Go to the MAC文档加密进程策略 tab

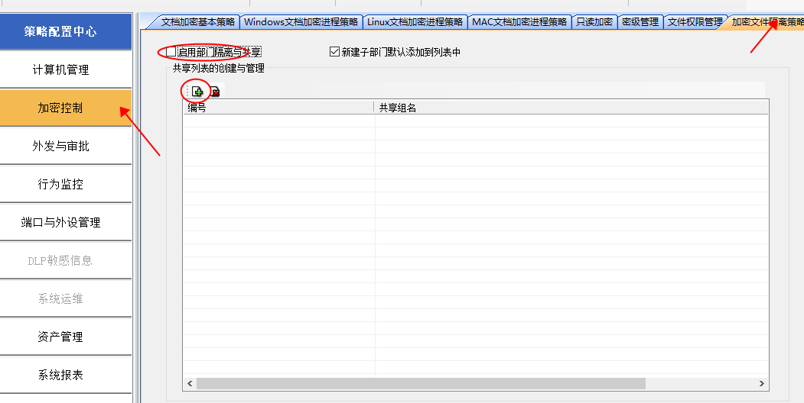[519, 21]
